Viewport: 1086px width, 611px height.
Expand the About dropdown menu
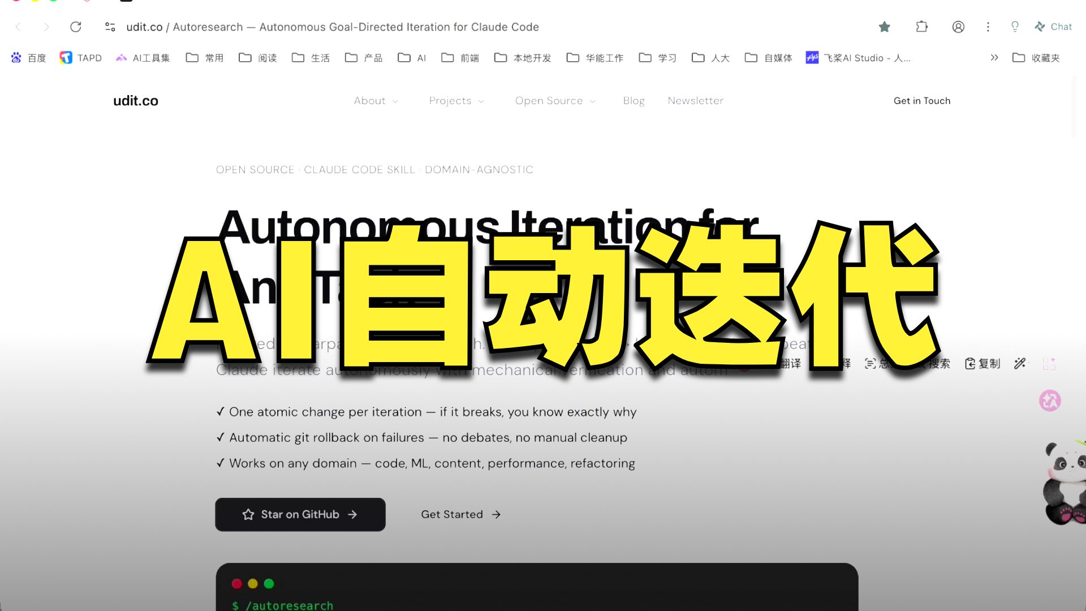[x=376, y=101]
